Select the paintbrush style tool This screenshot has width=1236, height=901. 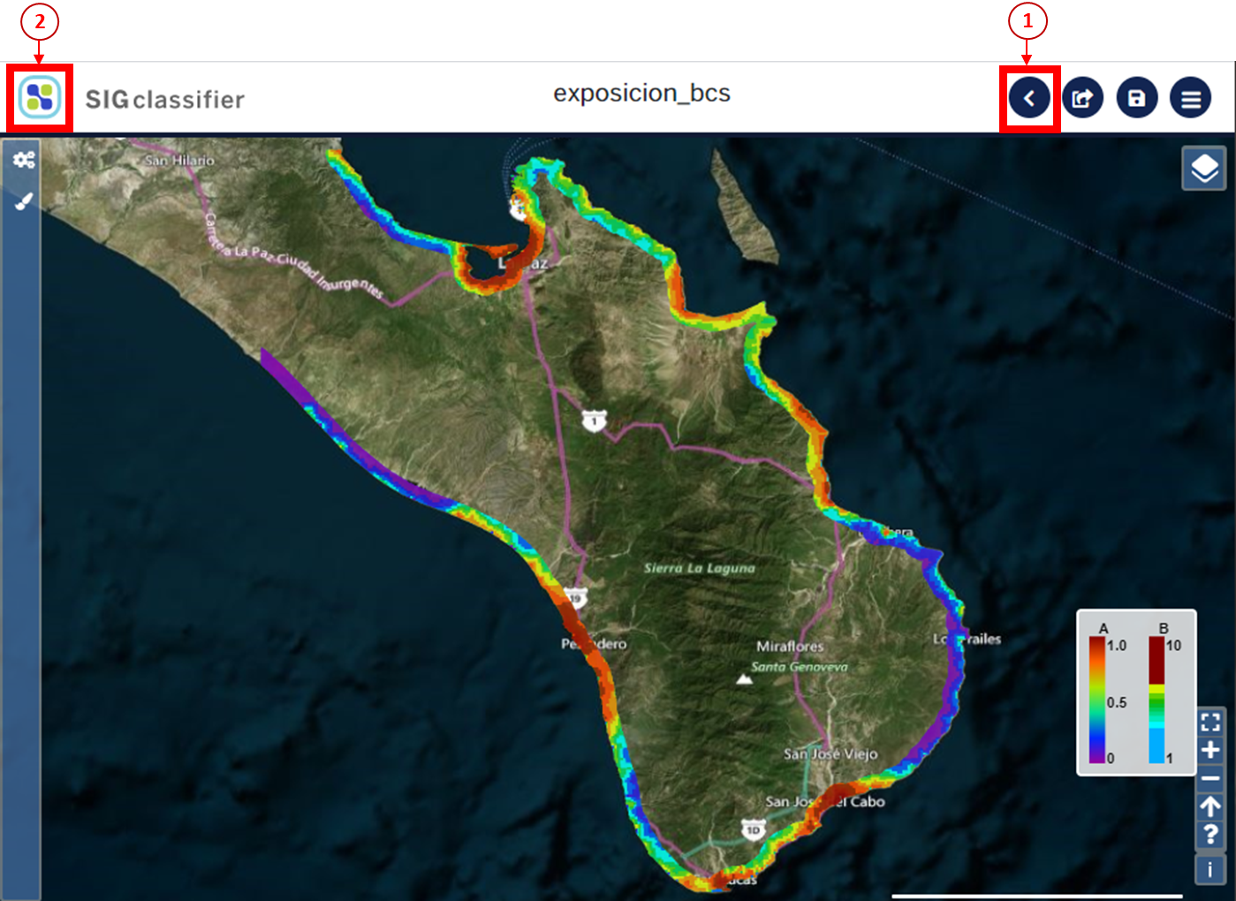pos(23,201)
